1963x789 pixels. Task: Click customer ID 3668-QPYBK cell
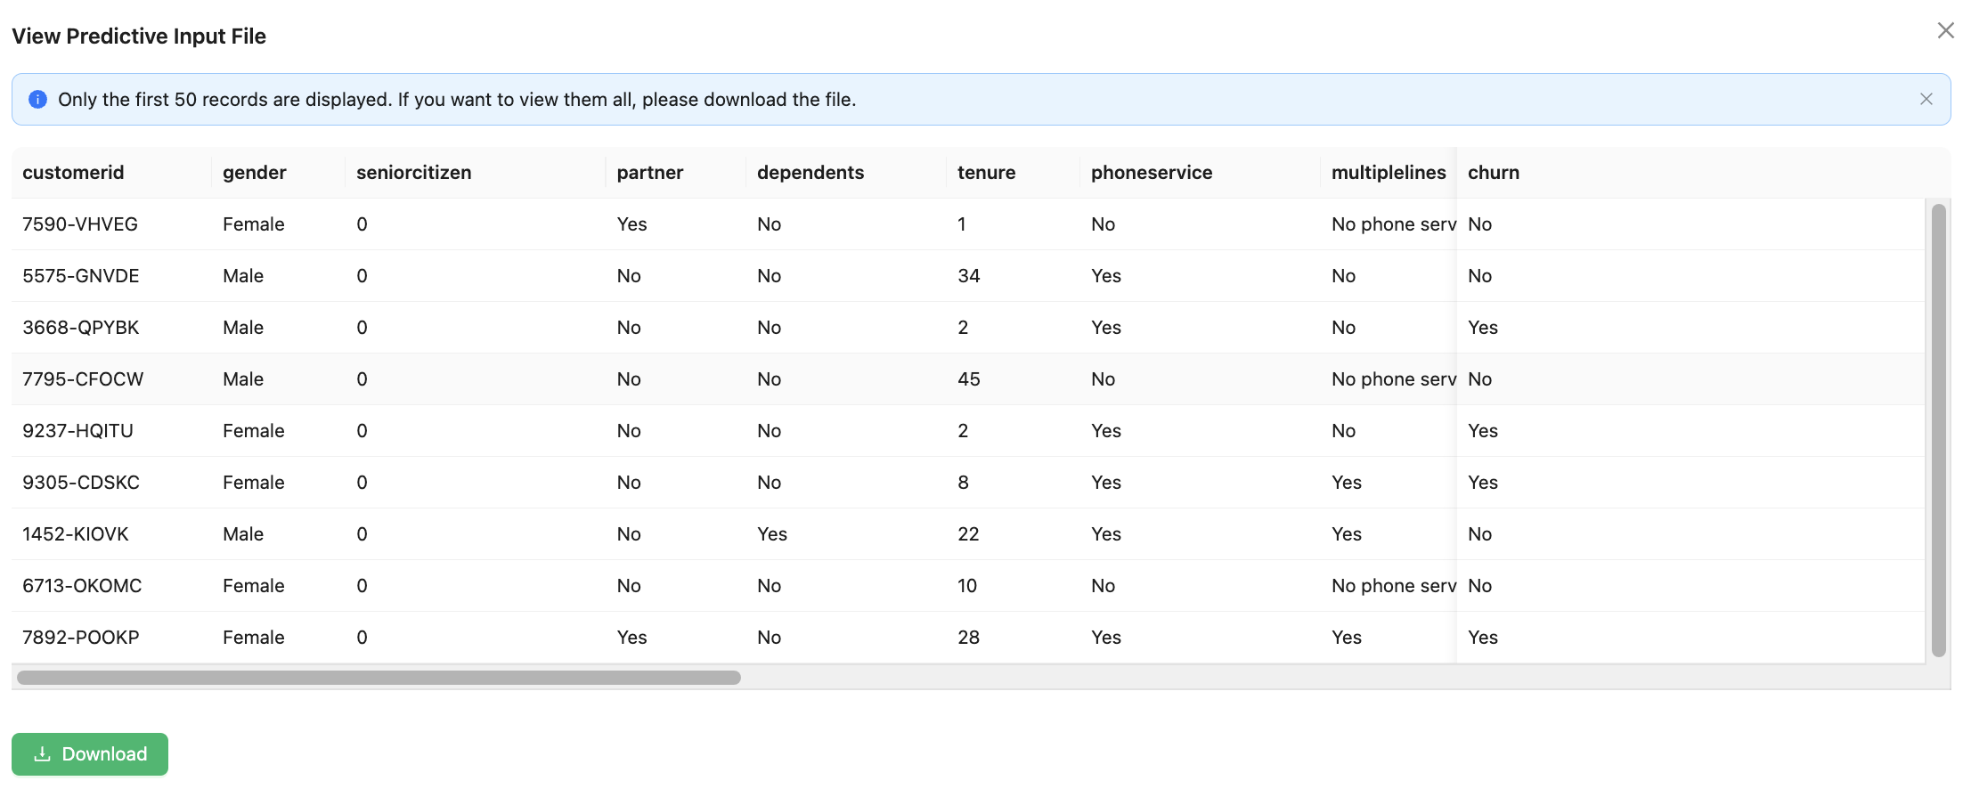(x=81, y=328)
